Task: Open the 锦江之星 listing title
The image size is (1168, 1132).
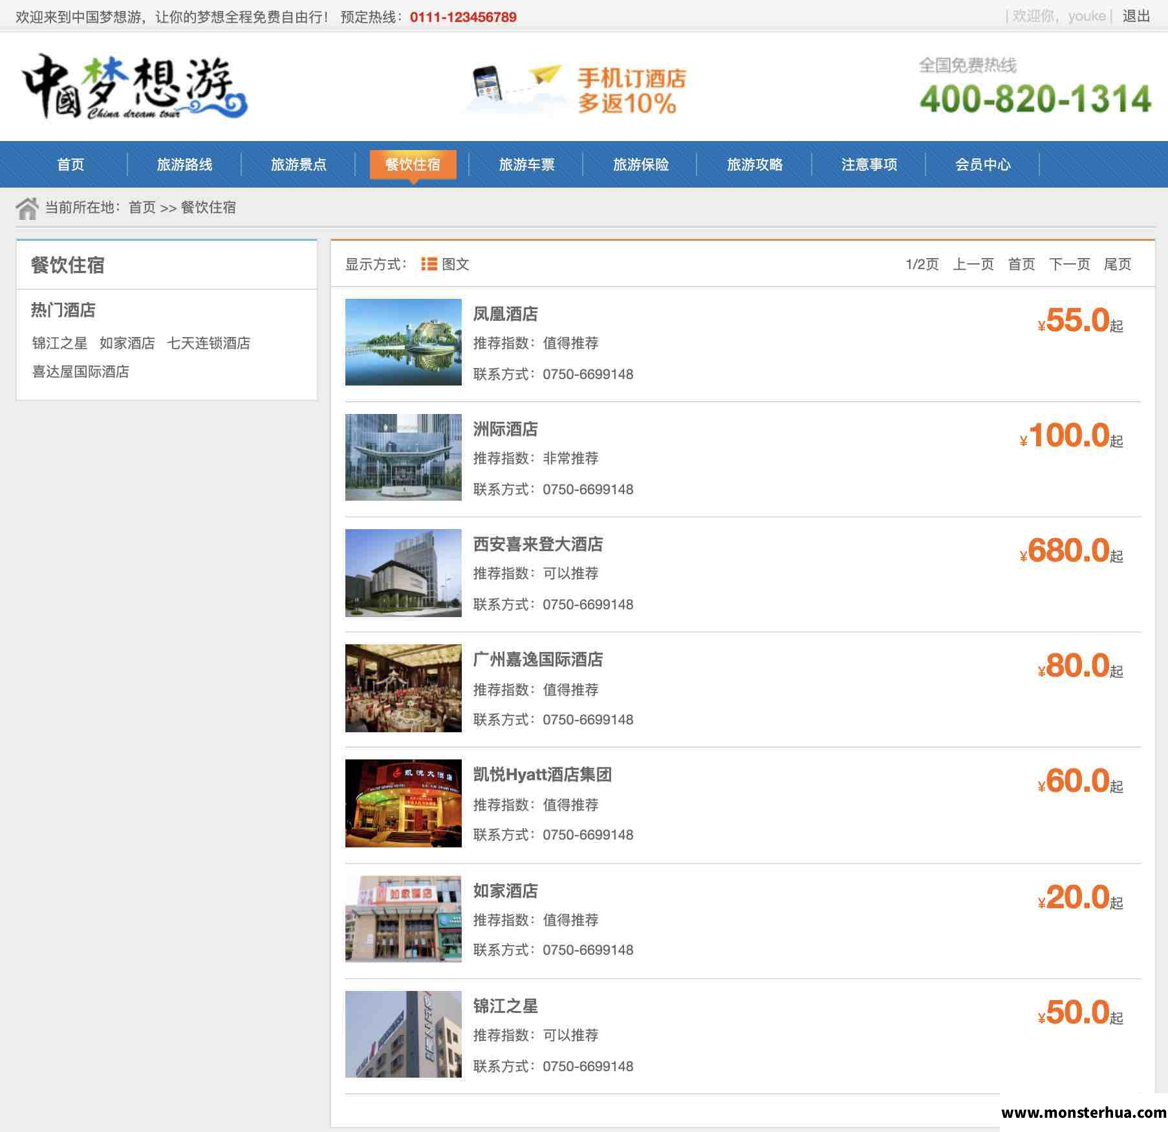Action: 505,1006
